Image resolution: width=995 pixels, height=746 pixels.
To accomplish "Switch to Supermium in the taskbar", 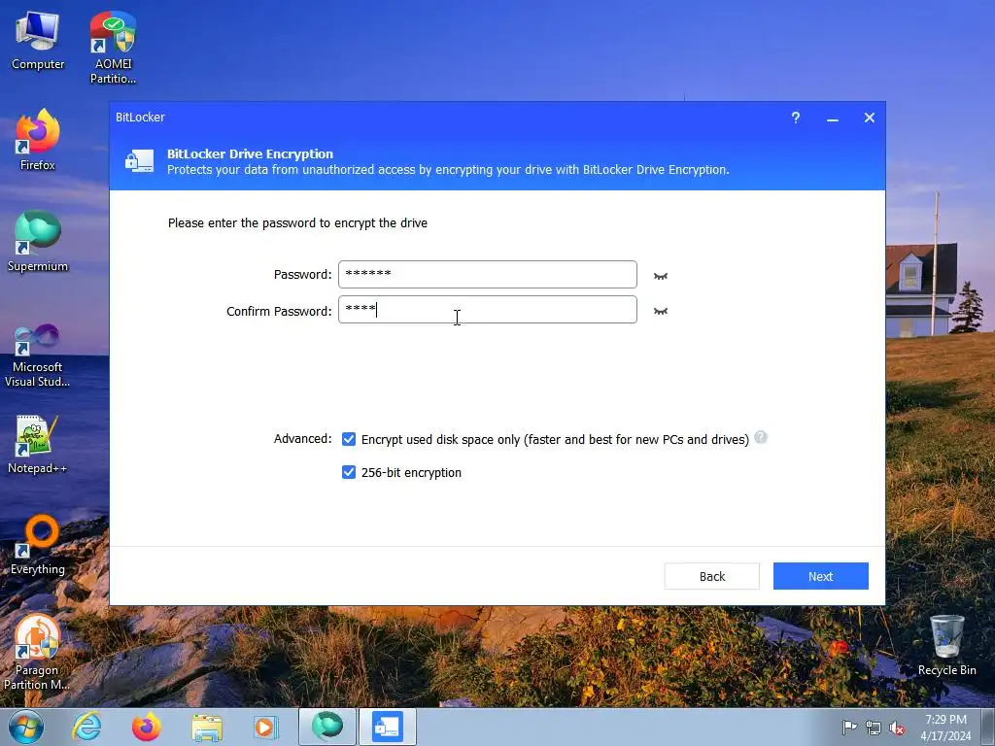I will pos(326,727).
